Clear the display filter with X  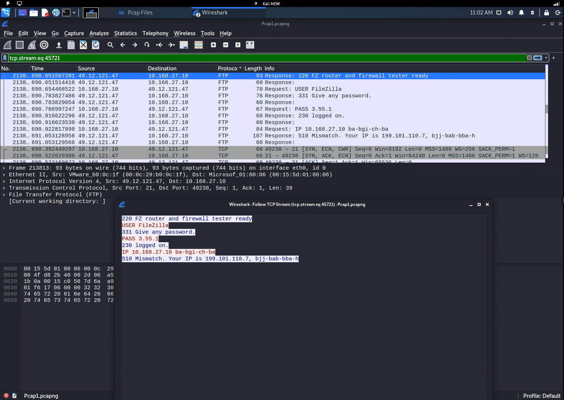(x=530, y=58)
